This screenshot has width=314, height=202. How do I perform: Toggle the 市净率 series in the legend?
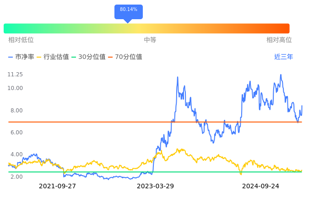coord(21,57)
